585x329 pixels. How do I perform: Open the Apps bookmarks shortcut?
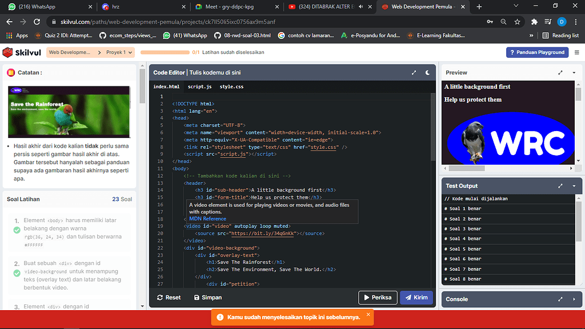click(17, 35)
